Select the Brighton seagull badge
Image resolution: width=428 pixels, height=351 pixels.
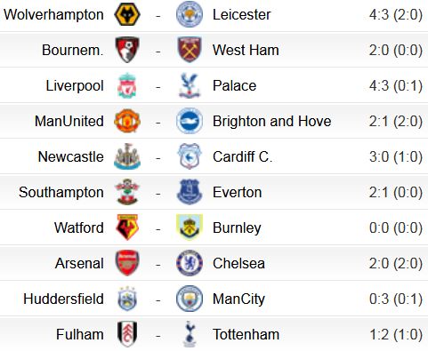click(x=190, y=121)
